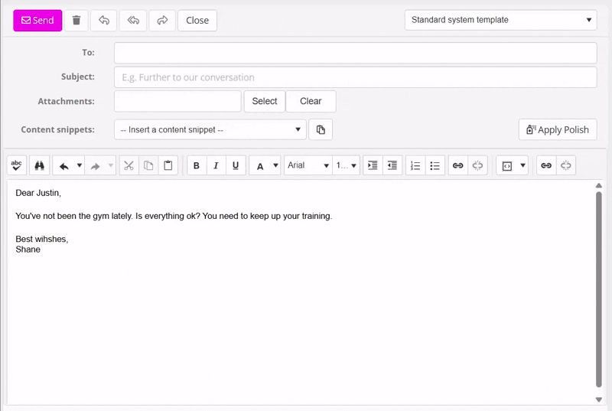612x411 pixels.
Task: Toggle underline formatting
Action: [236, 165]
